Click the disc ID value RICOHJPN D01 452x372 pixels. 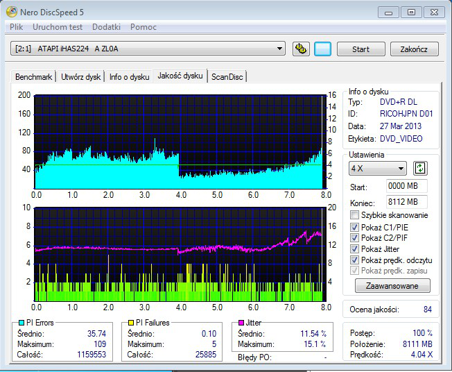(406, 114)
